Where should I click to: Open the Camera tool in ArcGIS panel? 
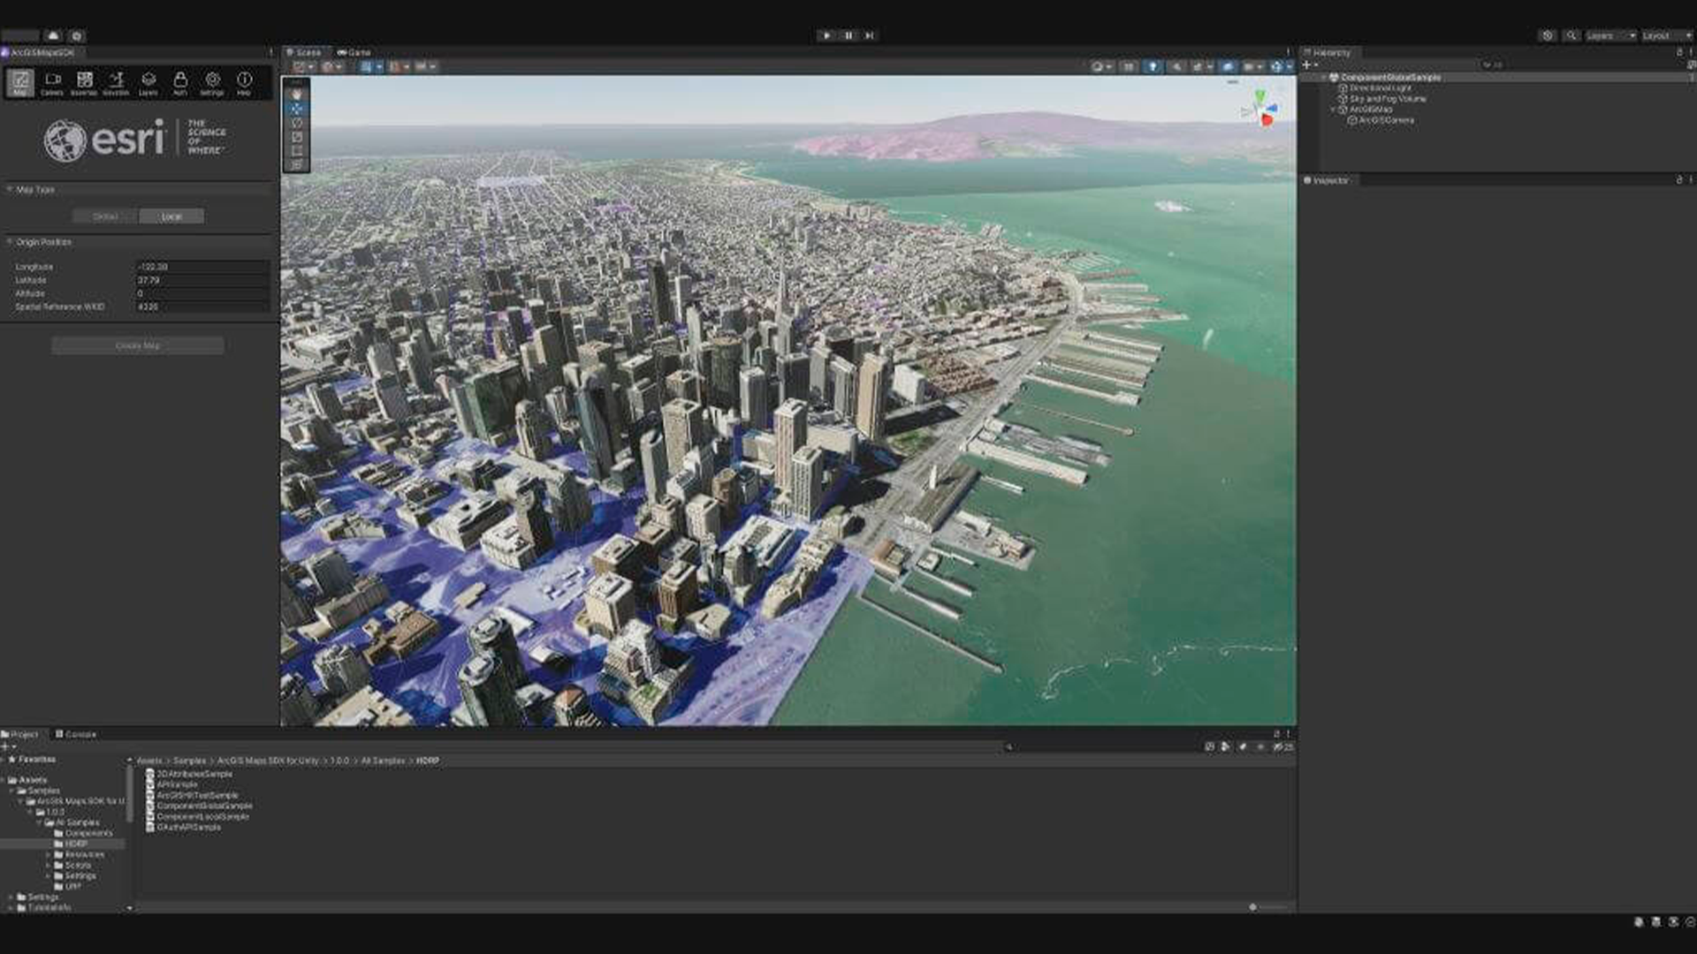pos(52,83)
